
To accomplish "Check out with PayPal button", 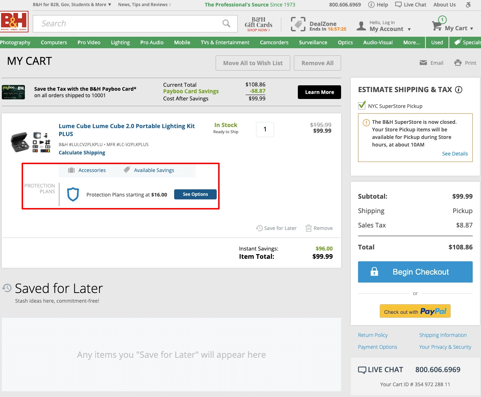I will tap(415, 311).
